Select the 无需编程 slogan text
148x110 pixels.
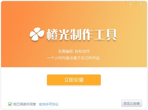tap(66, 51)
